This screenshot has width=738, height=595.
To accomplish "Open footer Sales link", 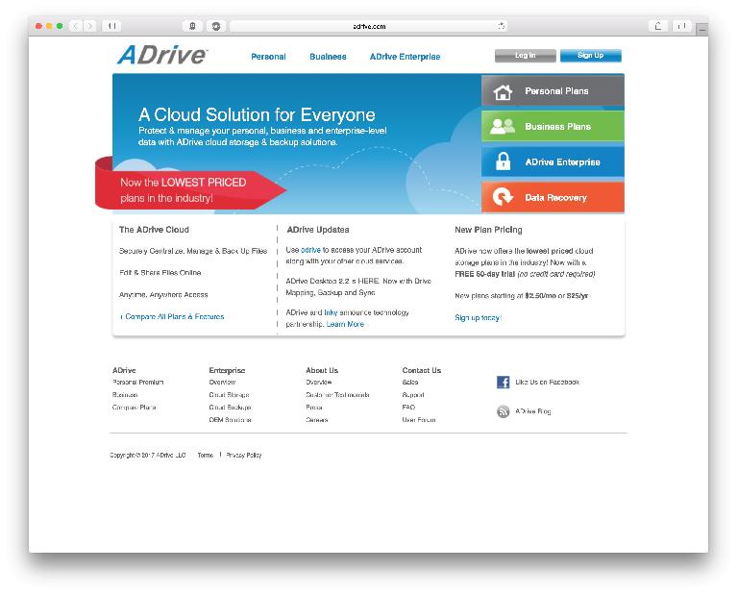I will 410,383.
